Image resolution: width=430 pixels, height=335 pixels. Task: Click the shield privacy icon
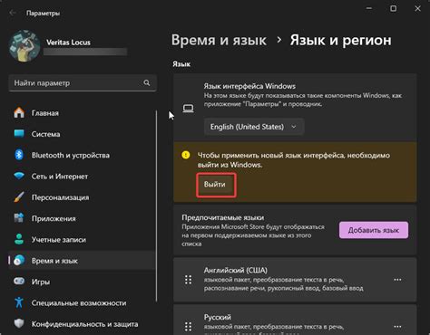point(19,323)
